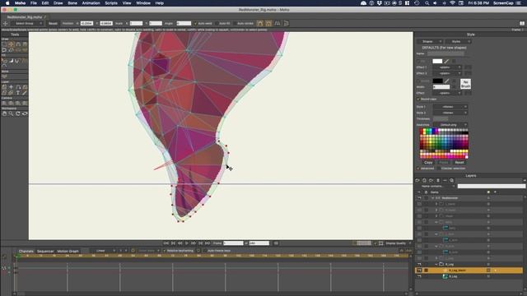
Task: Open the Animation menu
Action: [x=91, y=3]
